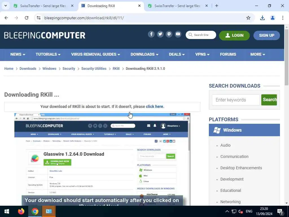Go to Windows breadcrumb link
Viewport: 289px width, 217px height.
49,69
